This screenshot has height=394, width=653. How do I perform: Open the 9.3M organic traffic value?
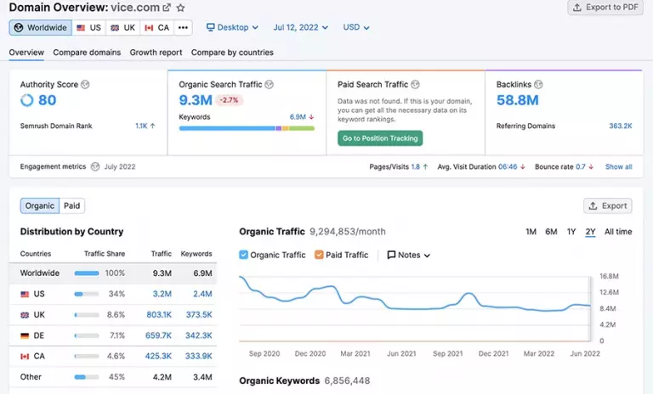(196, 100)
